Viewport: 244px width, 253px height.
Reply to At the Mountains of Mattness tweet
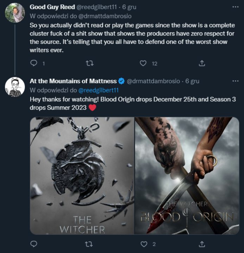(34, 244)
